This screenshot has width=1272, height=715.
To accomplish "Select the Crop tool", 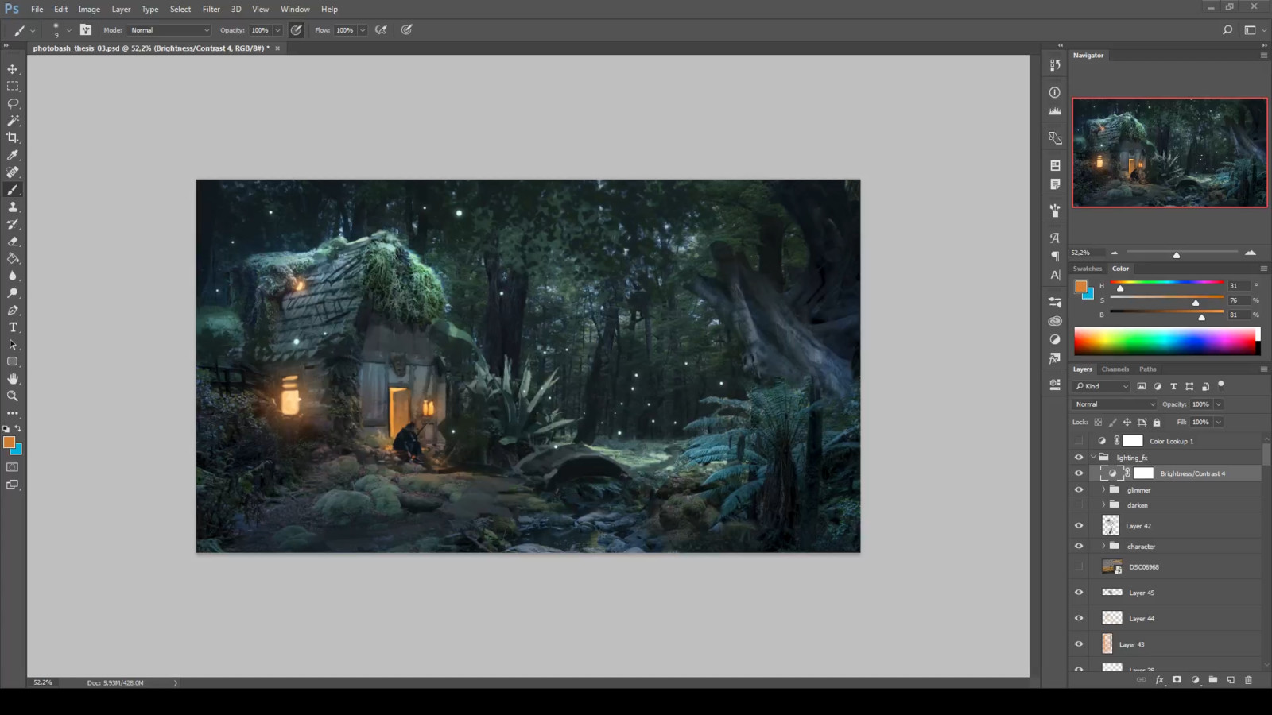I will click(x=13, y=137).
